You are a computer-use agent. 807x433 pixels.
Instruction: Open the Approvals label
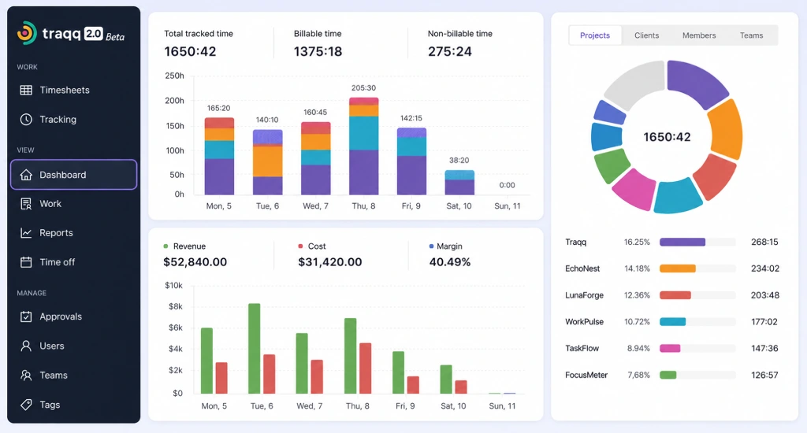point(61,316)
